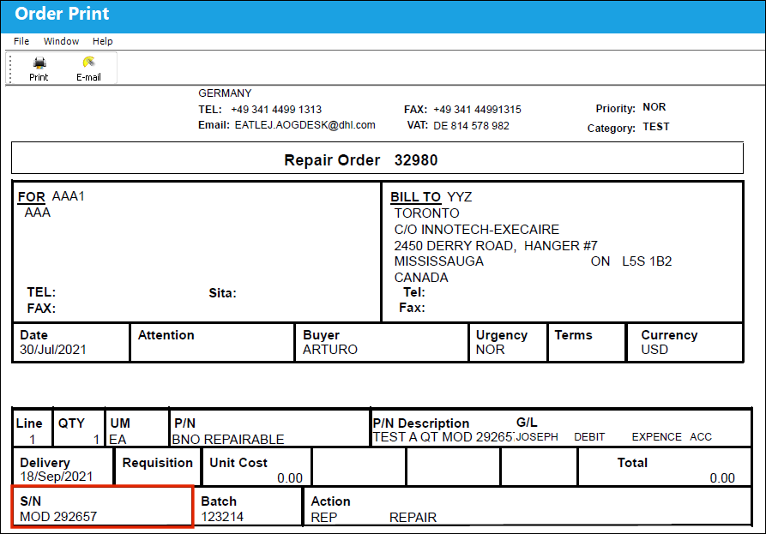The image size is (766, 534).
Task: Click the G/L entry EXPENCE
Action: click(656, 437)
